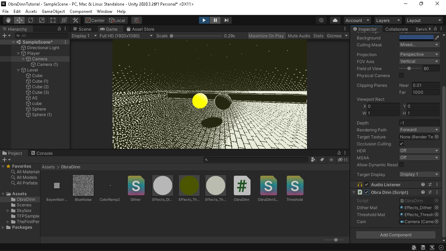Pick Background color with eyedropper
The height and width of the screenshot is (251, 446).
pyautogui.click(x=437, y=38)
